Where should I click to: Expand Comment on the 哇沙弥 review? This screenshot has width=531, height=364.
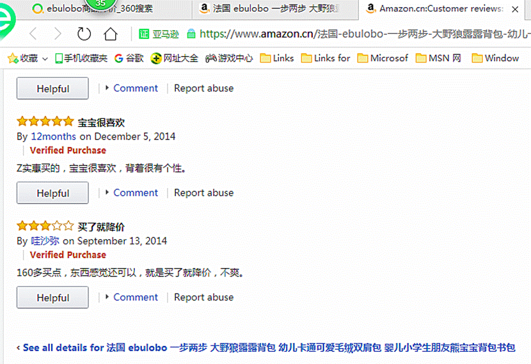click(x=135, y=297)
